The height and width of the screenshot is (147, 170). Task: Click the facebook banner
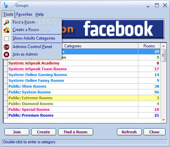113,29
